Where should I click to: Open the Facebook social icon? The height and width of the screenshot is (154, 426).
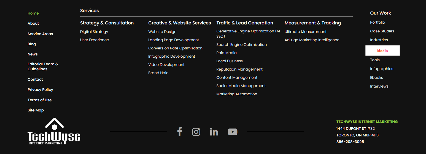180,132
